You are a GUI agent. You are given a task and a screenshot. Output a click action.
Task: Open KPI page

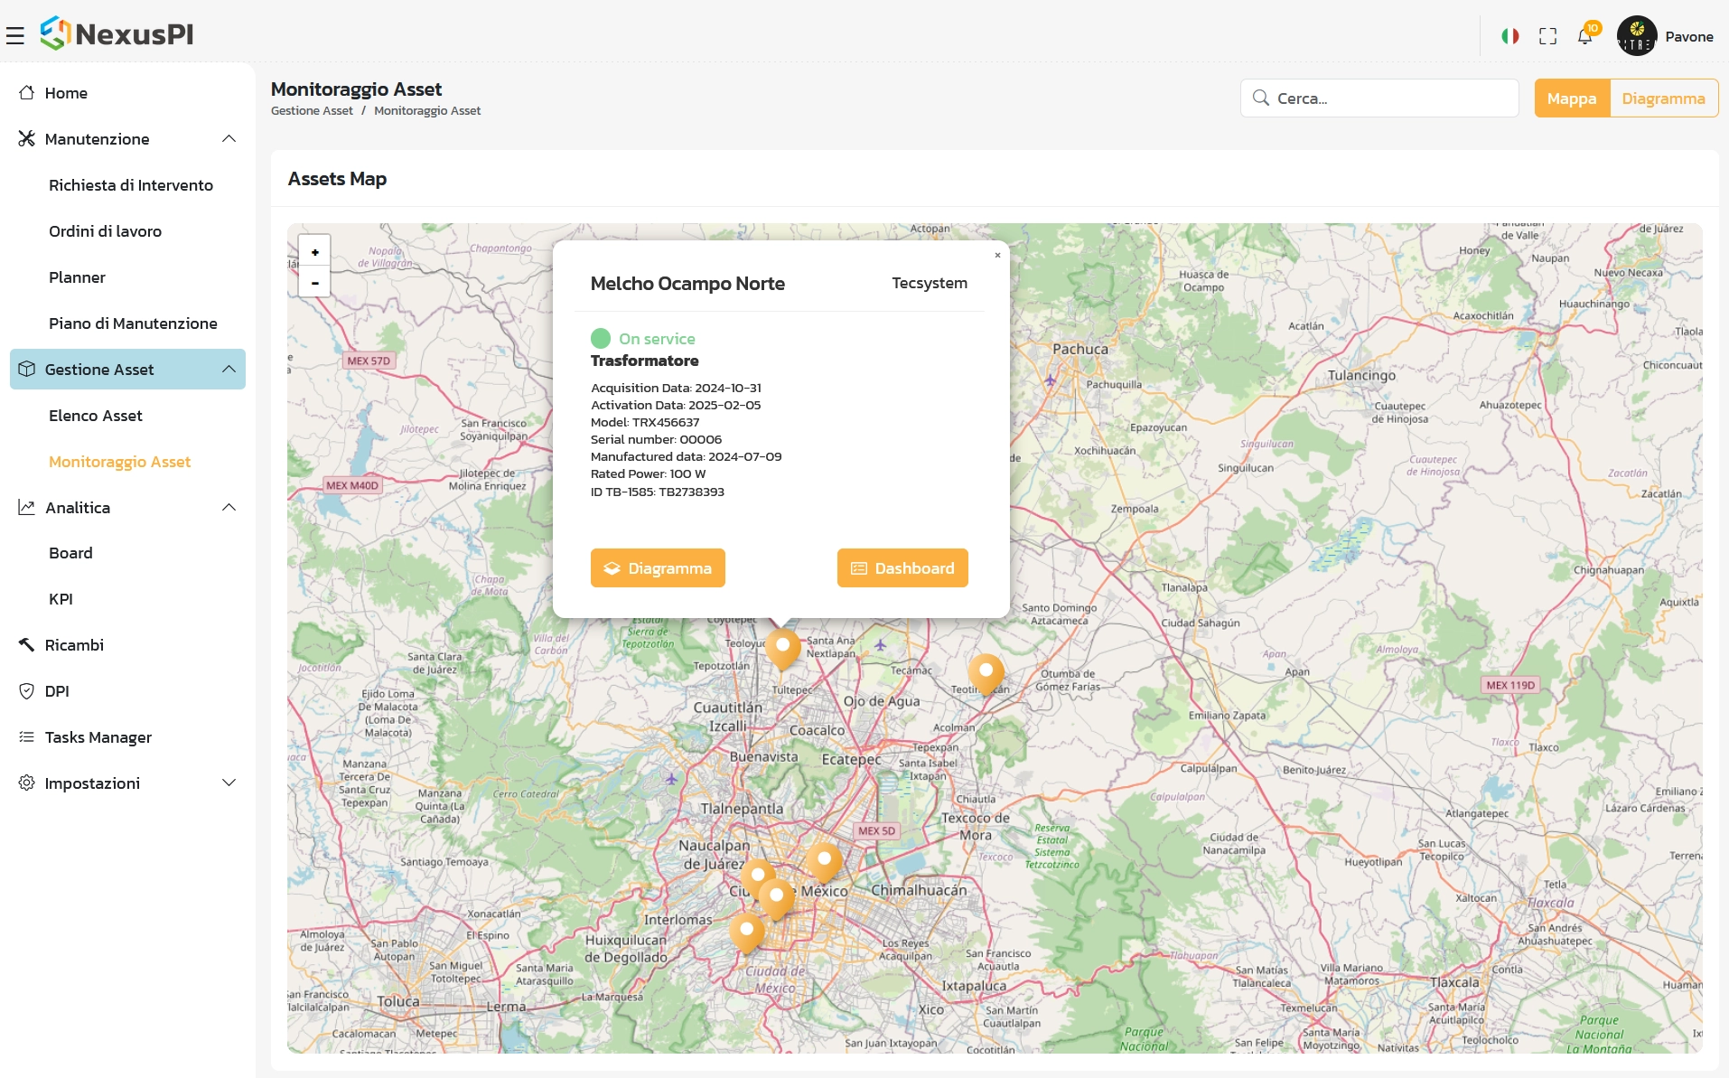coord(61,598)
